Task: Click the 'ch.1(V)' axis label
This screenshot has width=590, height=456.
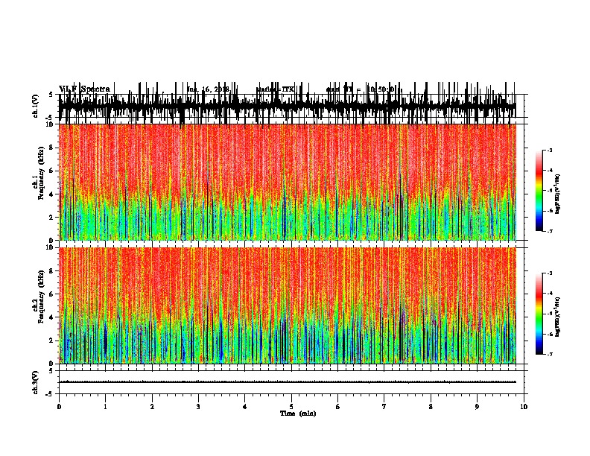Action: [x=35, y=106]
